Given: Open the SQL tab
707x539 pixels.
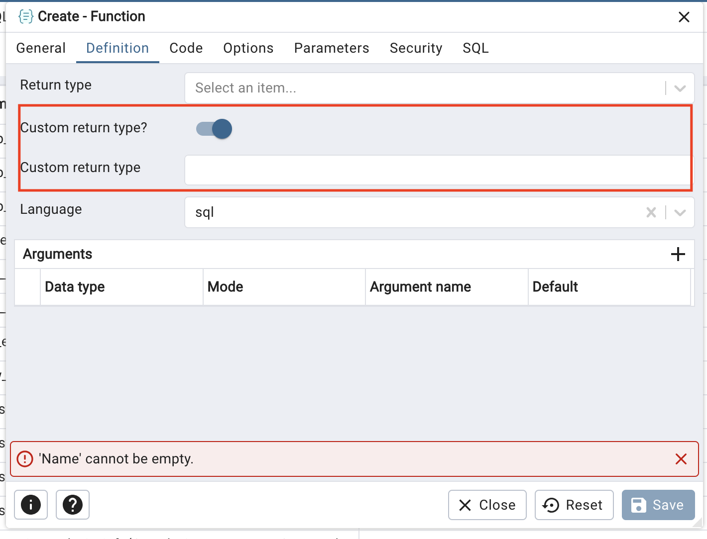Looking at the screenshot, I should tap(475, 48).
